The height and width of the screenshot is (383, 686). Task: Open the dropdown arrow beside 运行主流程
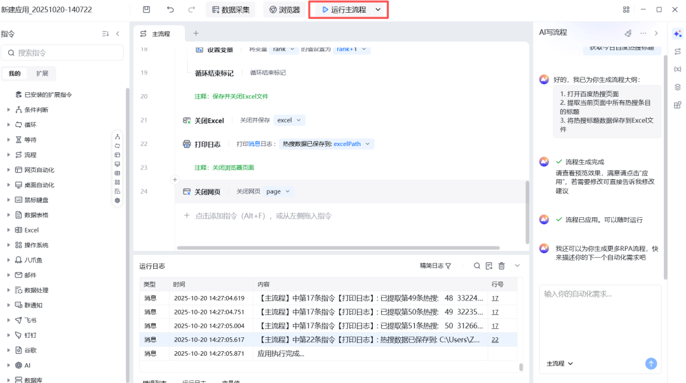378,10
